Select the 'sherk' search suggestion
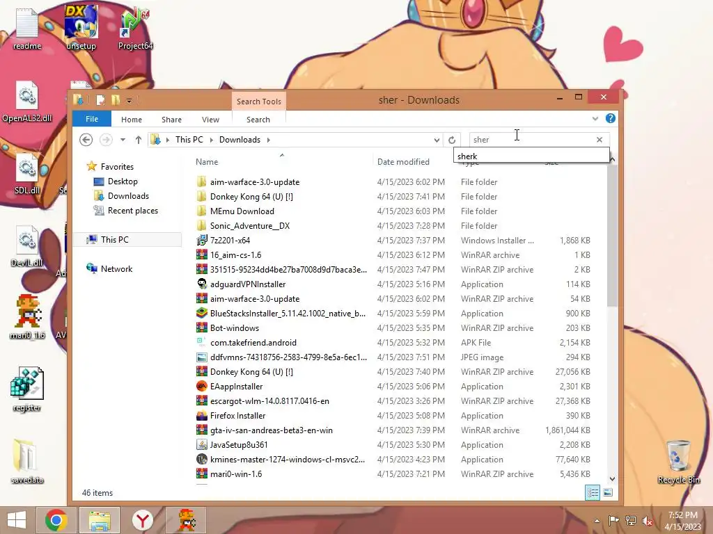The image size is (713, 534). click(531, 156)
